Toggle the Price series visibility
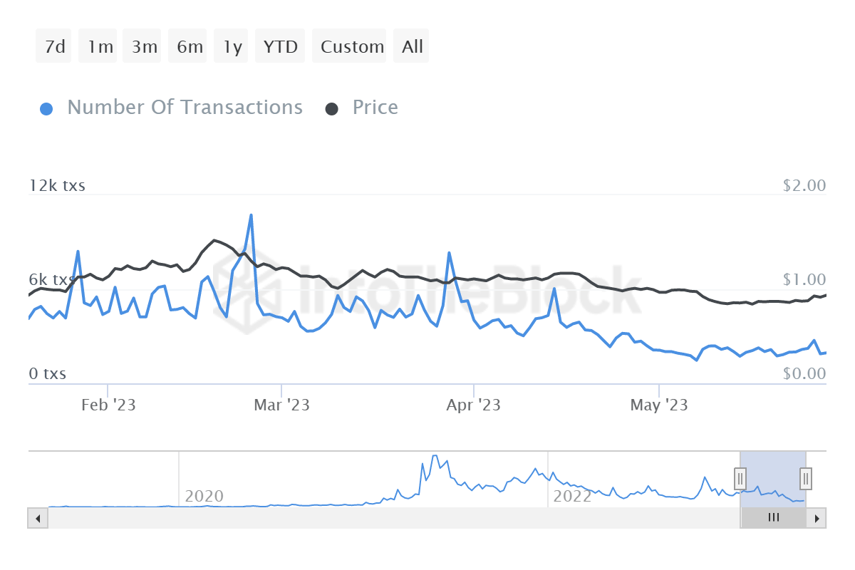The image size is (855, 570). (374, 107)
